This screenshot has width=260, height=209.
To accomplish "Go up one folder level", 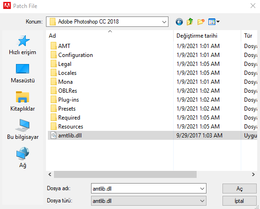I will 190,22.
